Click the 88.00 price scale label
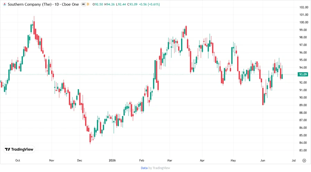 click(304, 113)
